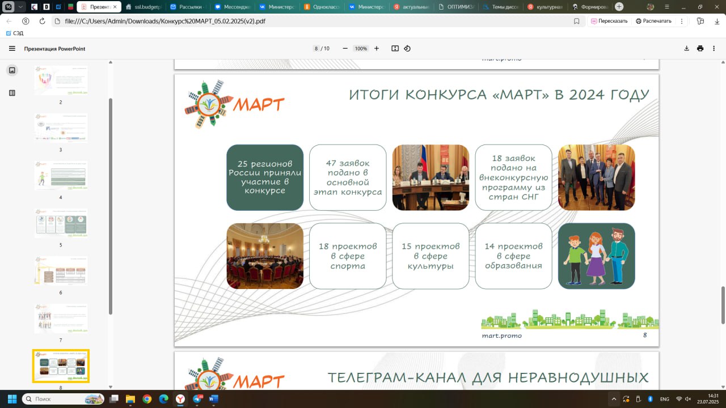The height and width of the screenshot is (408, 726).
Task: Click the Пересказать button
Action: (x=609, y=21)
